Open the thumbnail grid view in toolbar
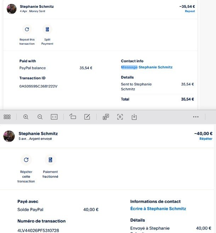This screenshot has height=233, width=216. [x=7, y=117]
